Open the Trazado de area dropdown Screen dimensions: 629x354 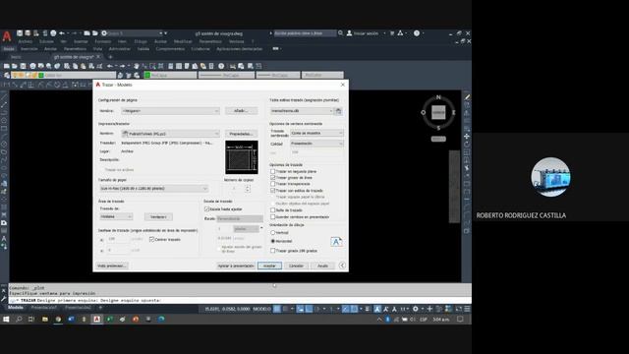tap(116, 216)
